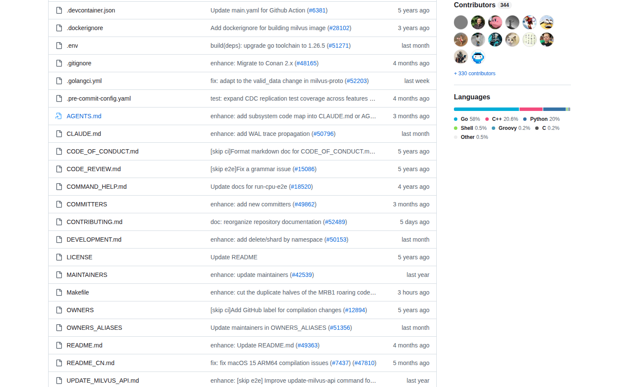The image size is (619, 387).
Task: Open pull request #7437 link
Action: (340, 363)
